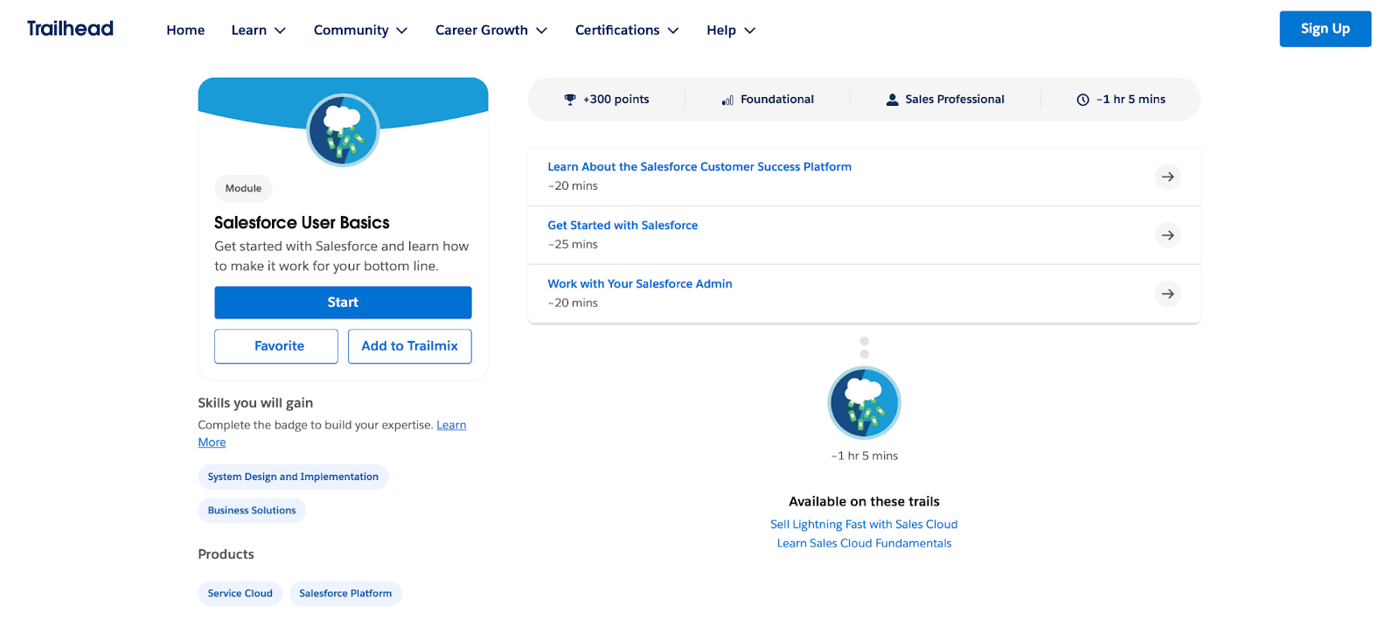Image resolution: width=1399 pixels, height=627 pixels.
Task: Click the module badge icon in left card
Action: [343, 130]
